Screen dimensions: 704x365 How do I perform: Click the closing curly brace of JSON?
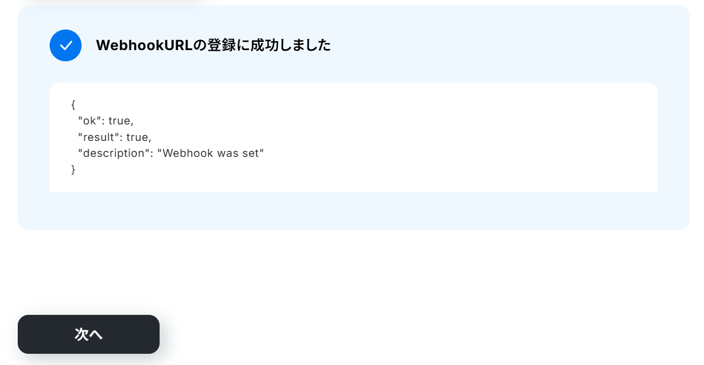pos(73,170)
